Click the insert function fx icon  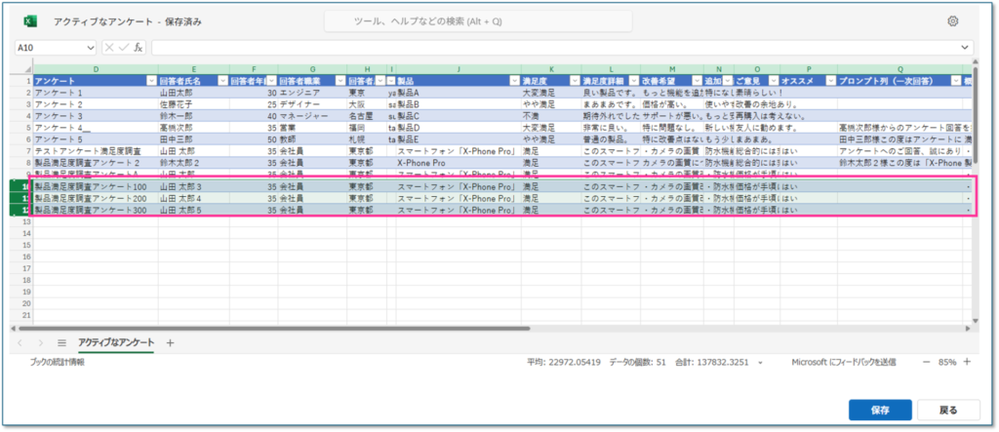pos(139,47)
